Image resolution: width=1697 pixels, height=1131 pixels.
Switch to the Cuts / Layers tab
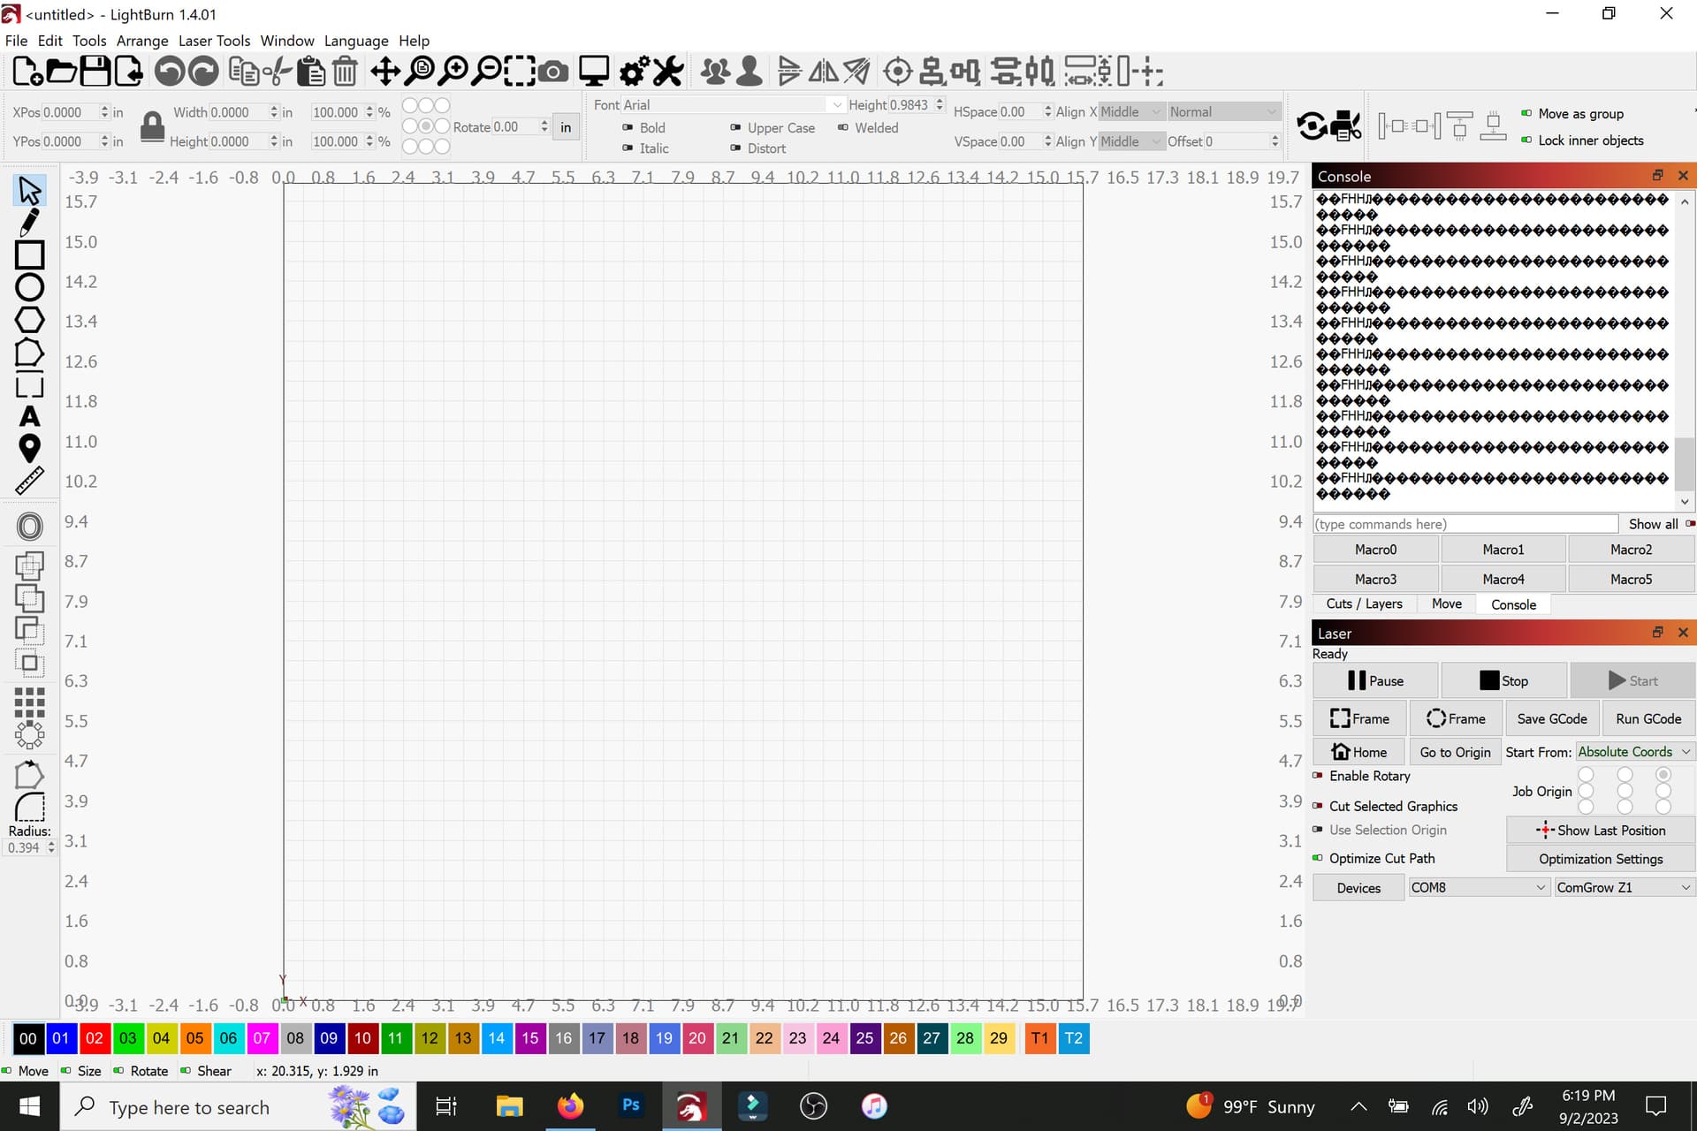click(x=1364, y=603)
